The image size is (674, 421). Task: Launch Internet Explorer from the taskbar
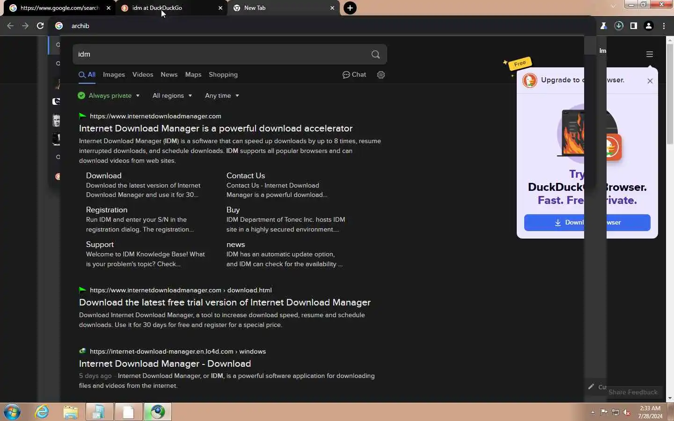pos(42,412)
